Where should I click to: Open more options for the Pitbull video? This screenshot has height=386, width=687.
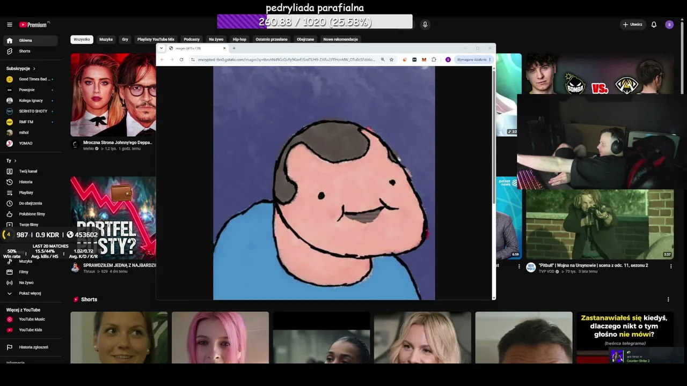coord(671,266)
